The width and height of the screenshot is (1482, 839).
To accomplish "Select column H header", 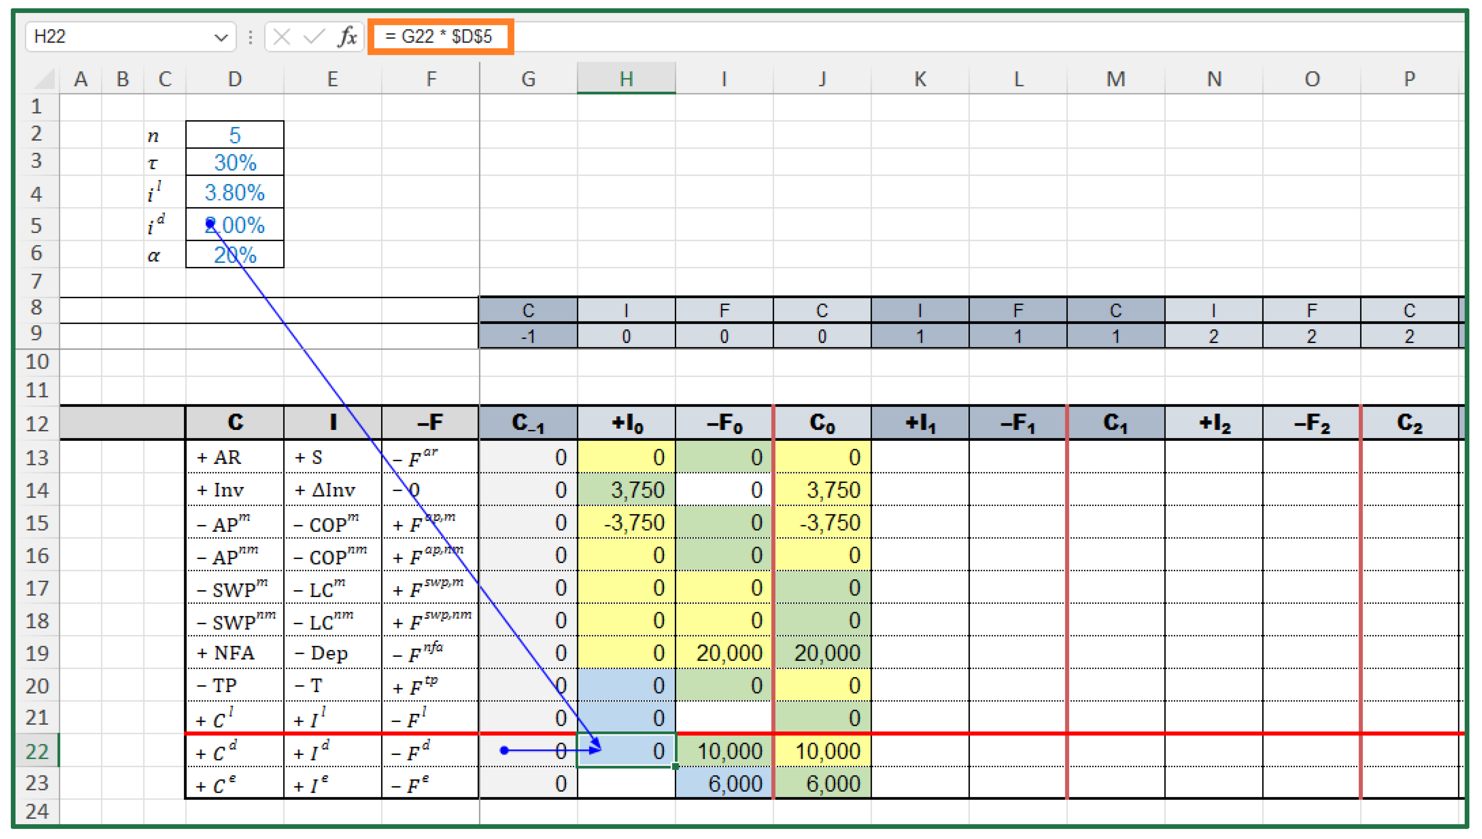I will (626, 79).
